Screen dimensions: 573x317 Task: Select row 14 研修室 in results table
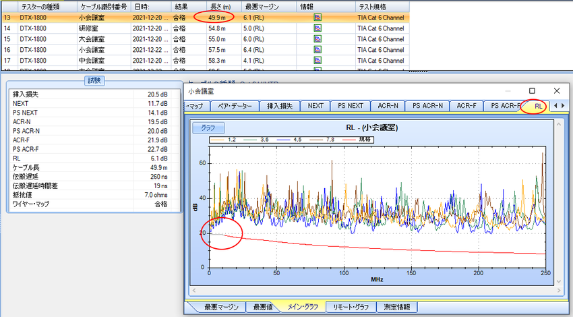(x=206, y=28)
